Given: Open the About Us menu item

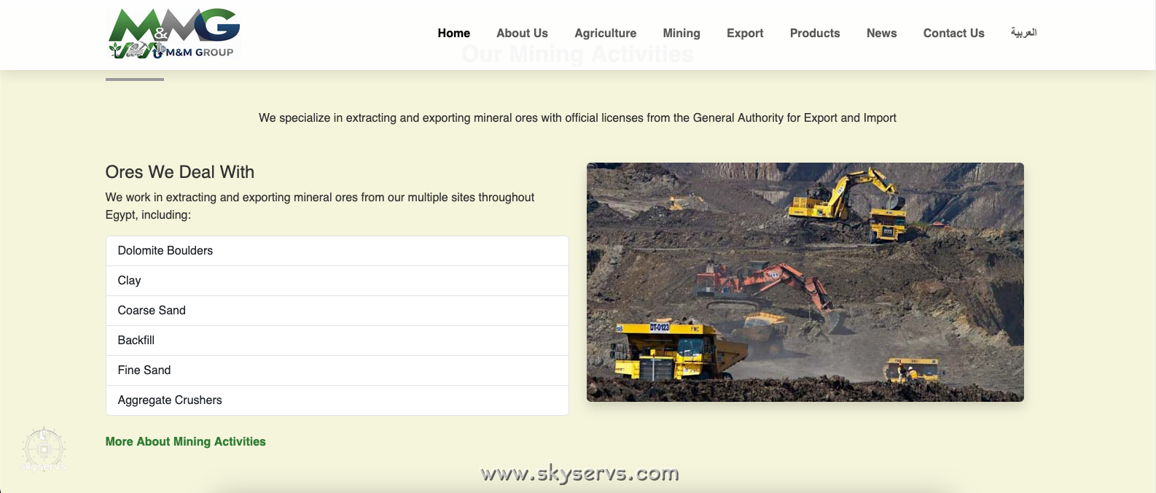Looking at the screenshot, I should click(x=522, y=34).
